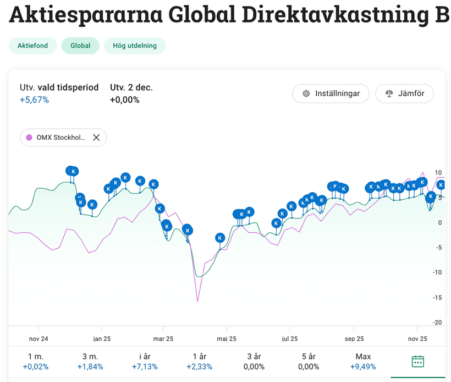Click the scales icon in Jämför
Screen dimensions: 451x382
pyautogui.click(x=389, y=94)
